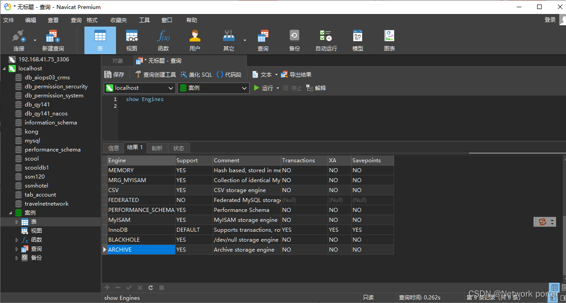The image size is (566, 303).
Task: Select the InnoDB engine cell
Action: pyautogui.click(x=141, y=230)
